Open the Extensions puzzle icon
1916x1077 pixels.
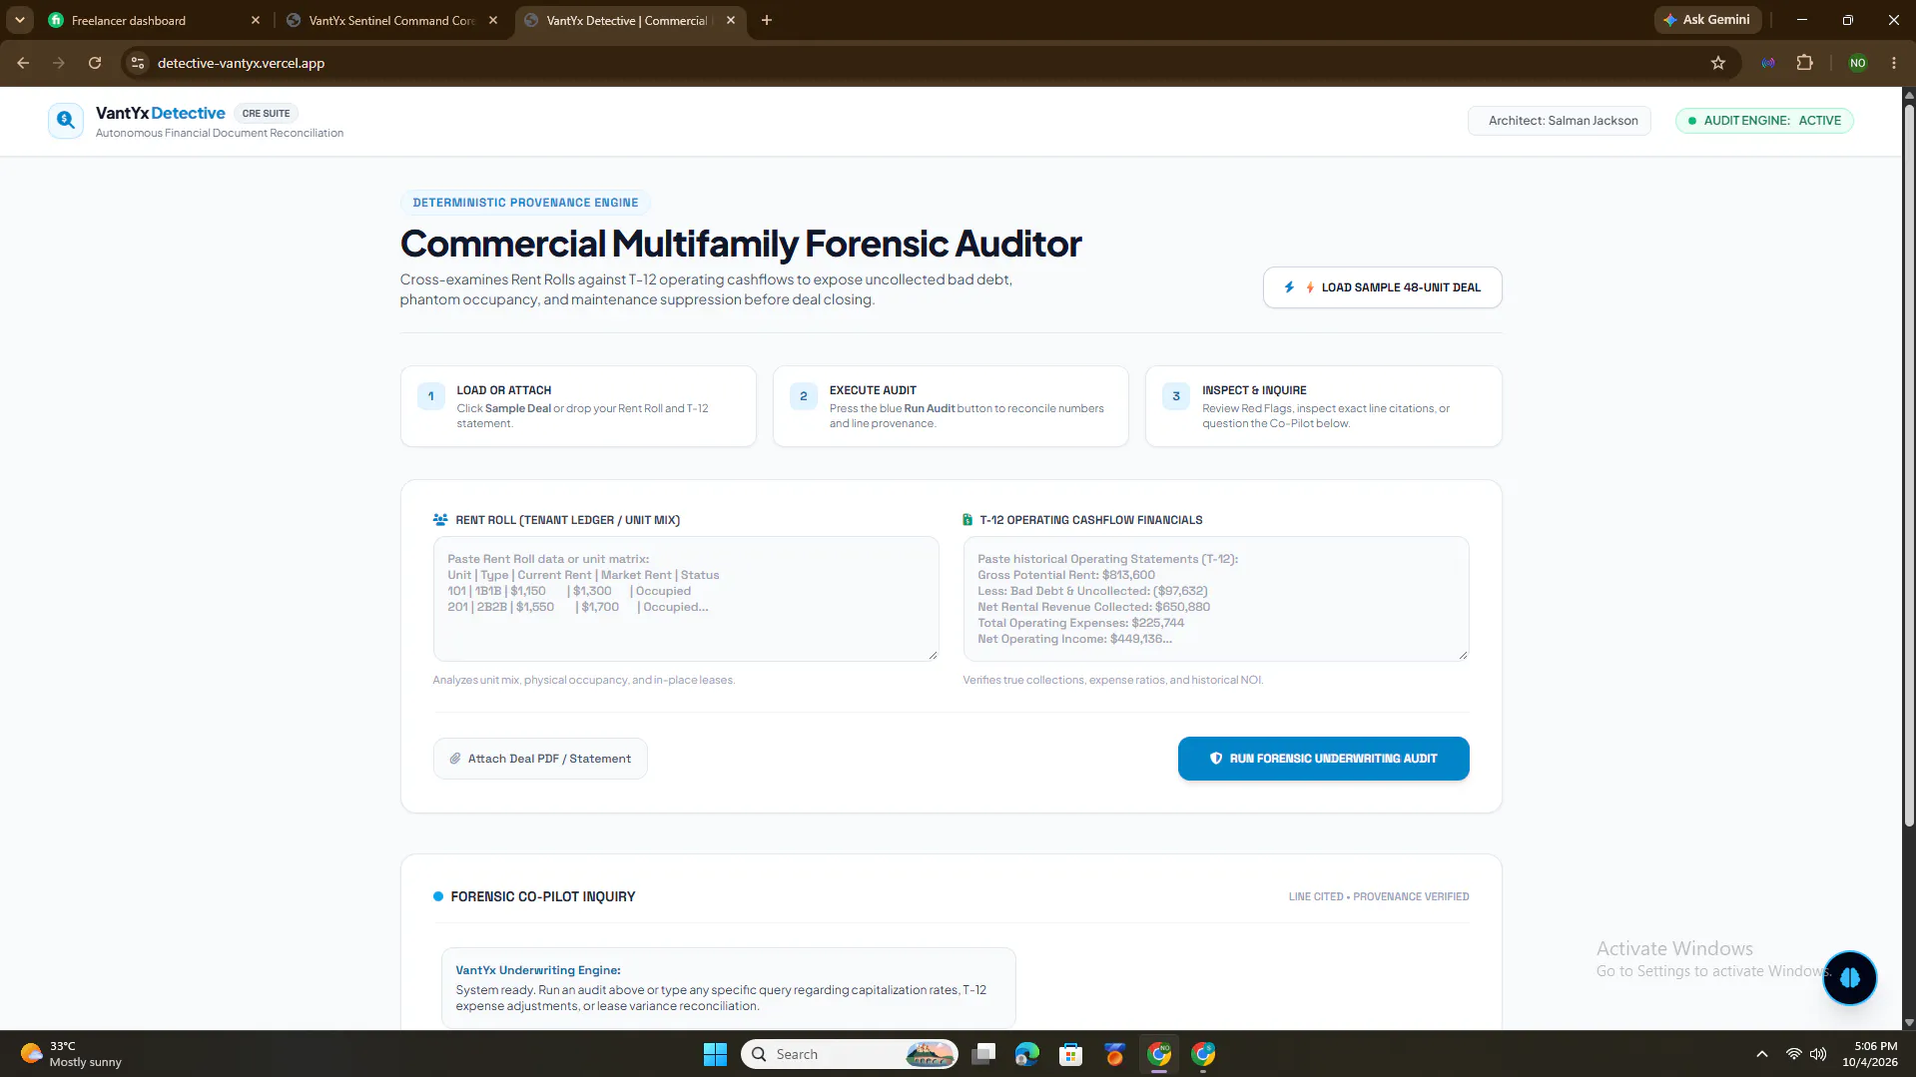tap(1804, 63)
